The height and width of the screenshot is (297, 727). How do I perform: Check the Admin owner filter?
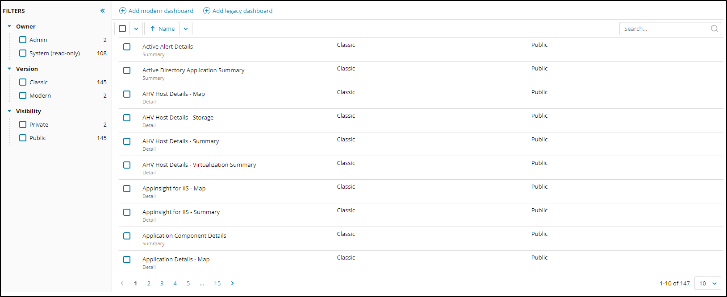click(x=23, y=40)
